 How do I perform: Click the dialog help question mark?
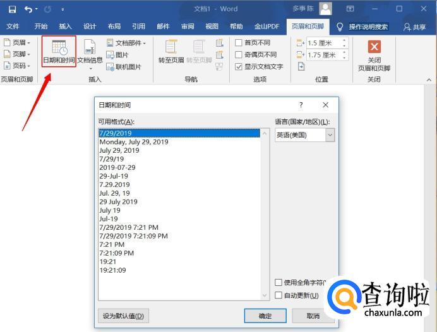pos(301,105)
